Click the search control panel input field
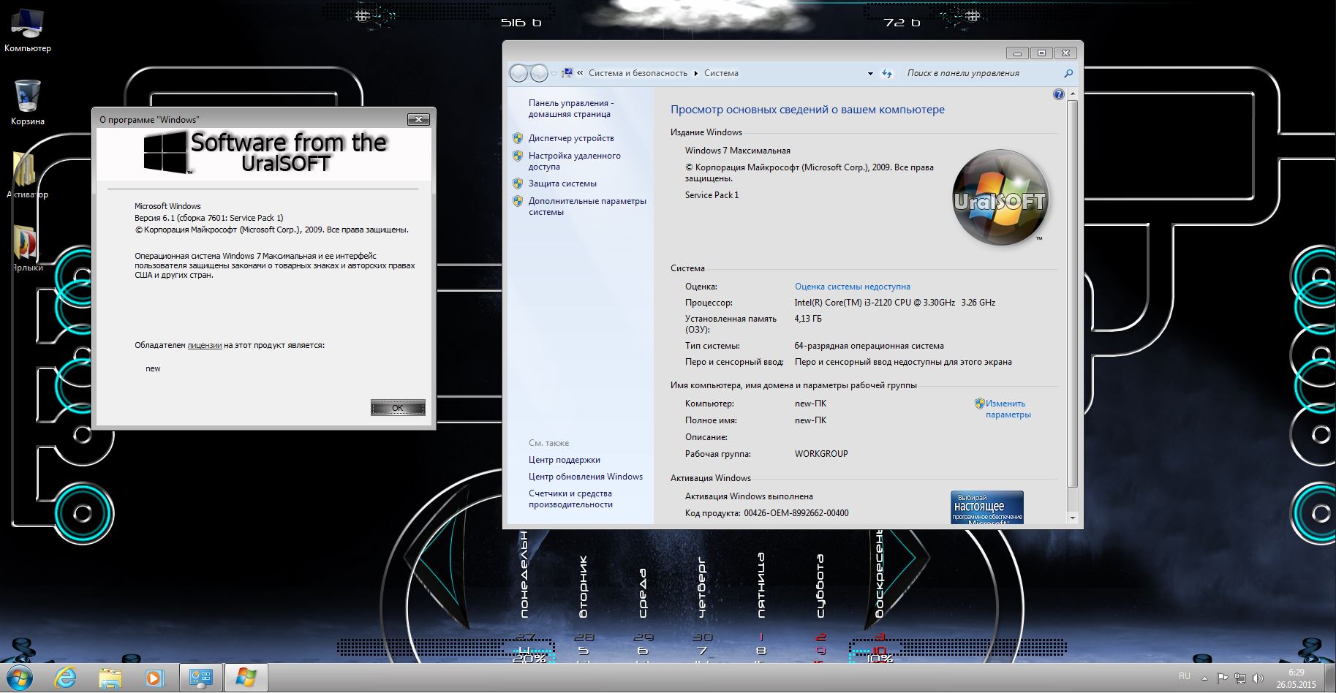The width and height of the screenshot is (1336, 693). tap(980, 73)
